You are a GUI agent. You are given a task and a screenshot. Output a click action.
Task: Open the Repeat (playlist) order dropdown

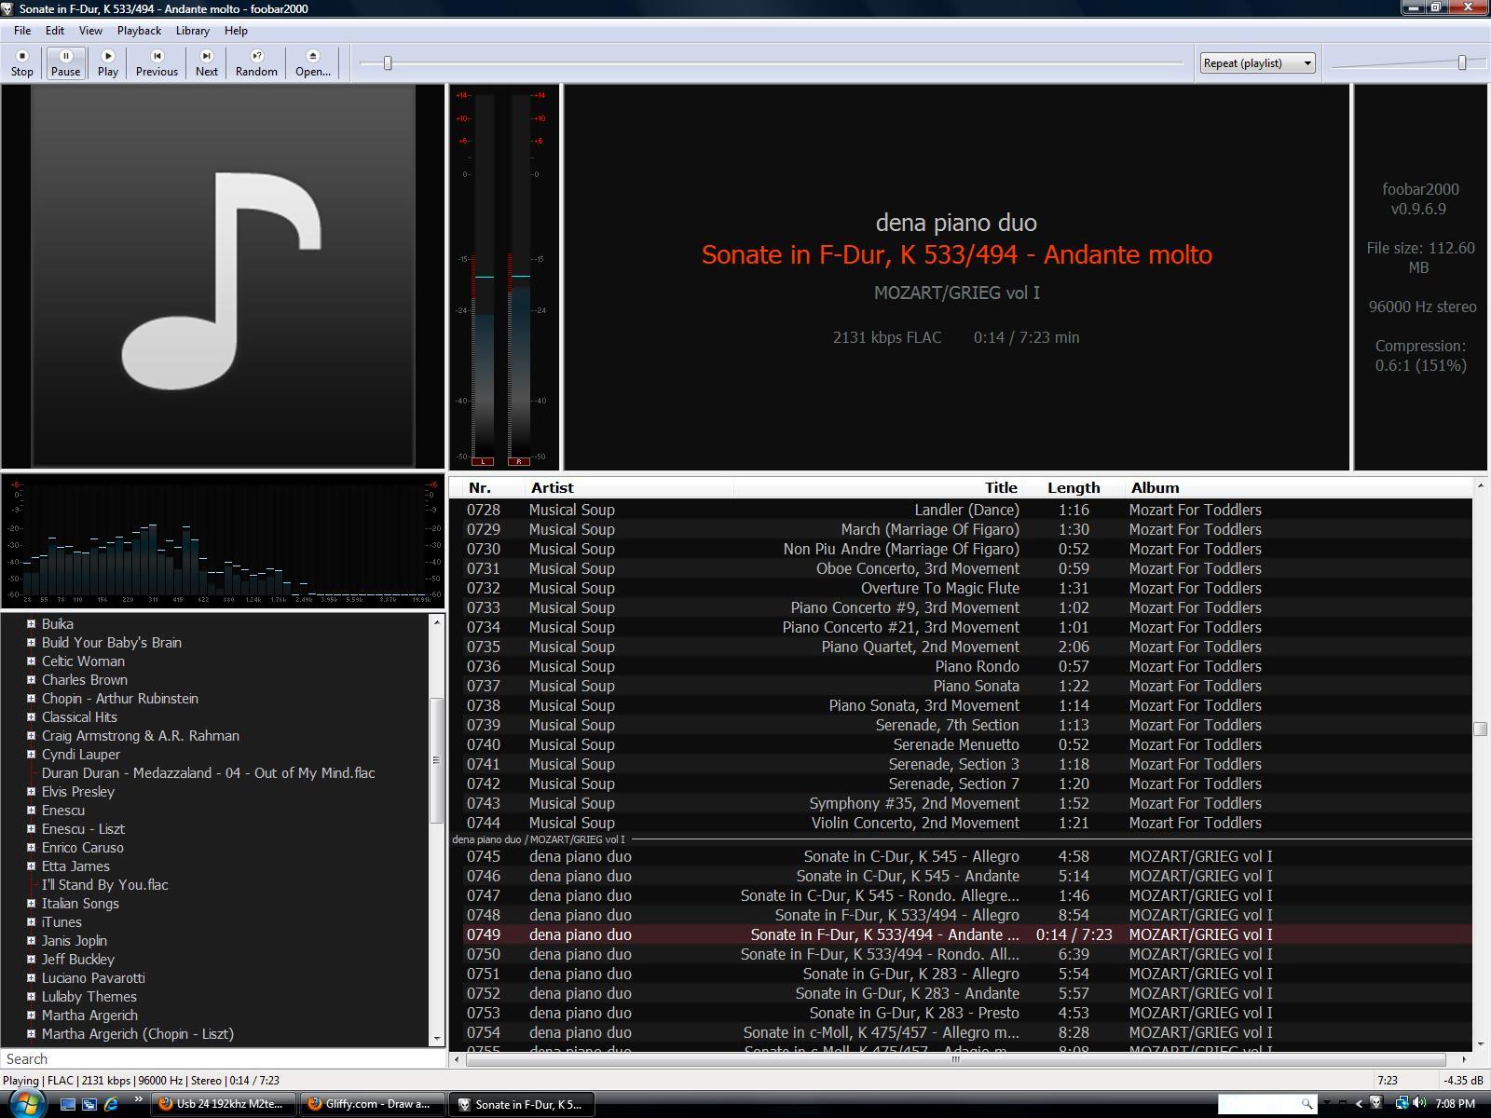coord(1257,63)
